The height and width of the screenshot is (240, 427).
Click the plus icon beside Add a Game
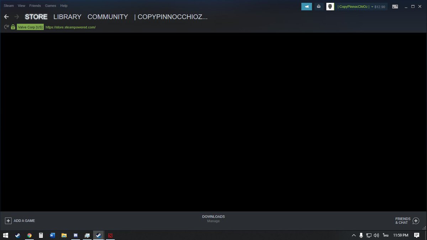8,221
